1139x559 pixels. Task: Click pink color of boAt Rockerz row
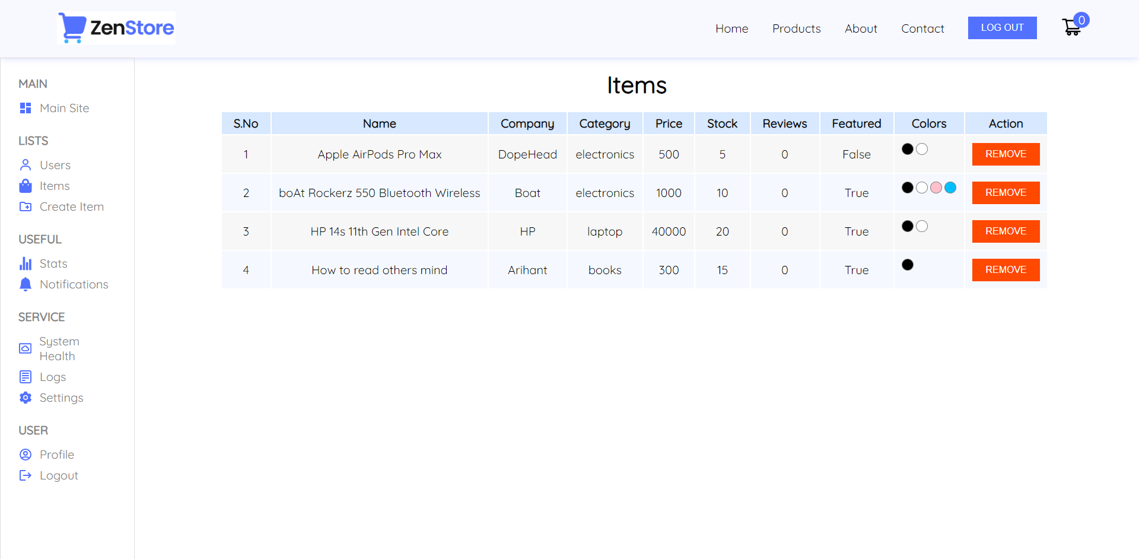pyautogui.click(x=936, y=188)
